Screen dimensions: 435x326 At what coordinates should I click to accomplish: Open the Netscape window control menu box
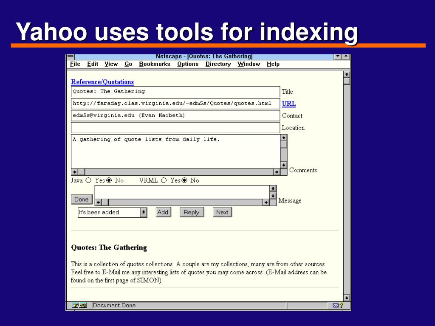point(71,57)
